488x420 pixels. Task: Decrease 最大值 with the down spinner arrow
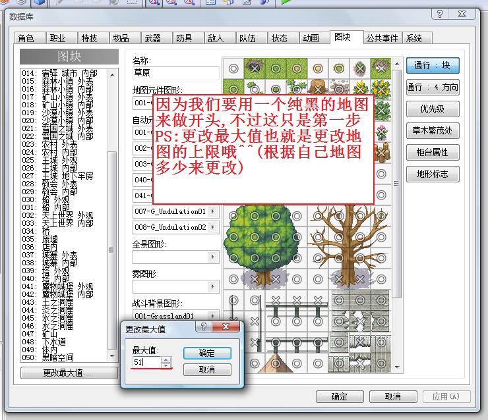(166, 365)
